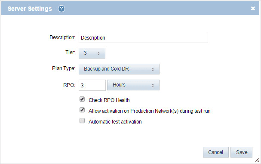Open the Hours unit dropdown
261x164 pixels.
[133, 85]
